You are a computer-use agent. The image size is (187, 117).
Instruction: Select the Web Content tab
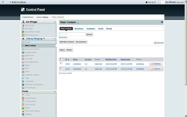point(66,29)
